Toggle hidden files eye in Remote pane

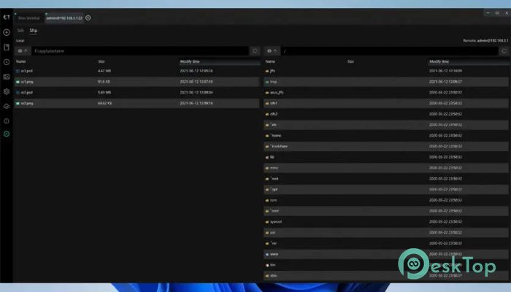tap(269, 51)
